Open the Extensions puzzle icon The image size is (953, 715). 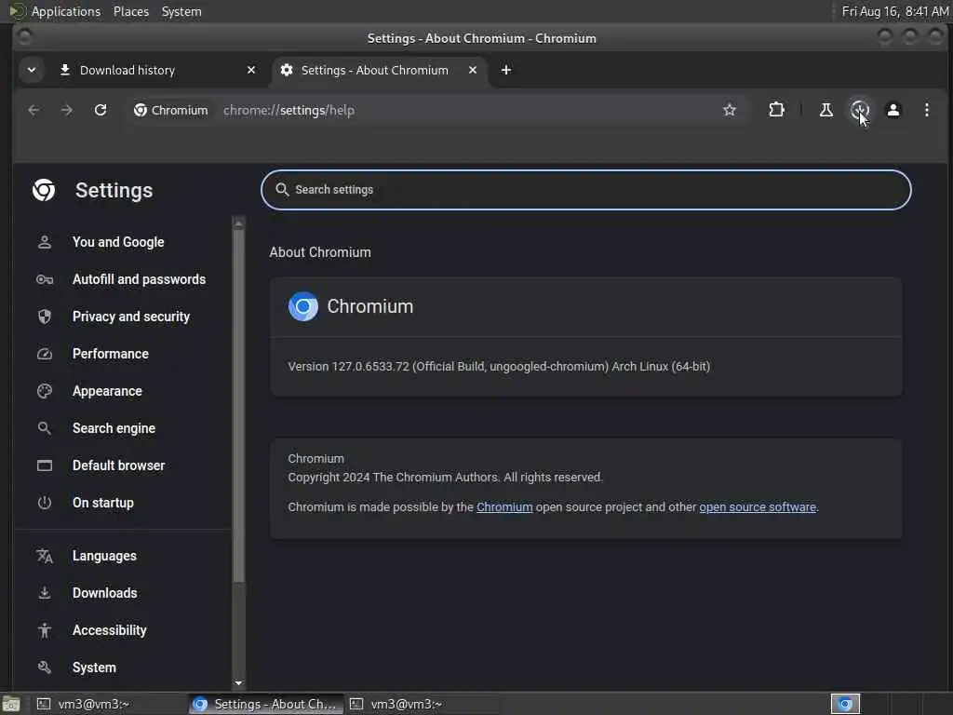(776, 110)
